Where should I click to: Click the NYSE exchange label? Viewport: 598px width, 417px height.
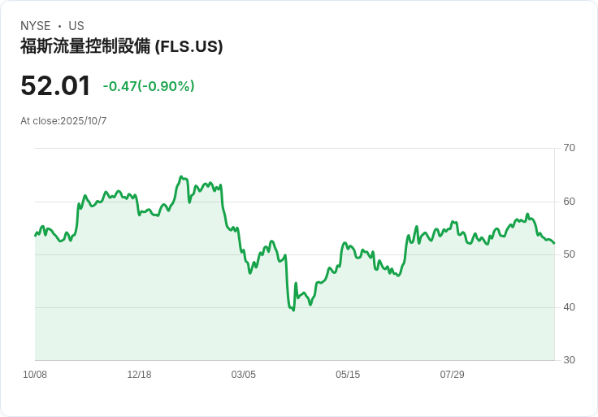[x=36, y=26]
